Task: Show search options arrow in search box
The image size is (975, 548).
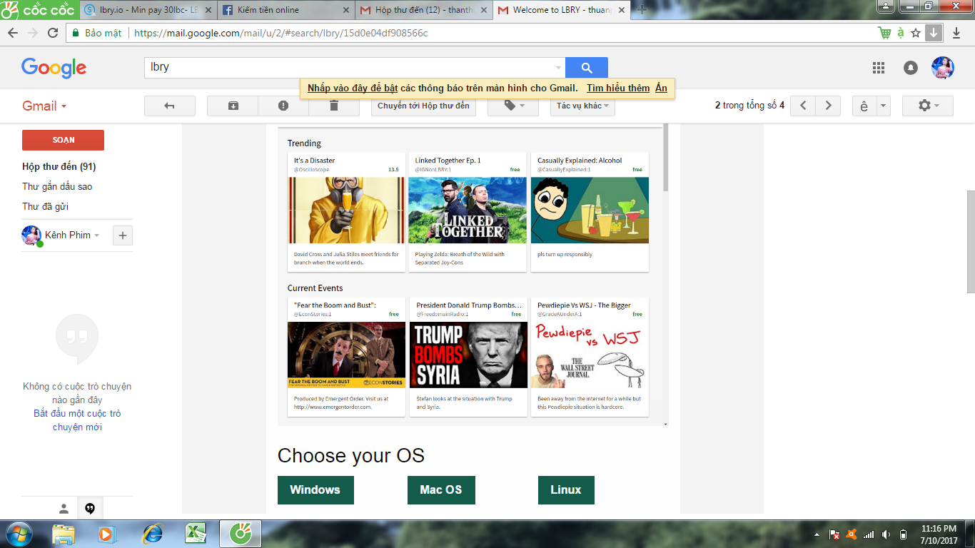Action: [x=558, y=68]
